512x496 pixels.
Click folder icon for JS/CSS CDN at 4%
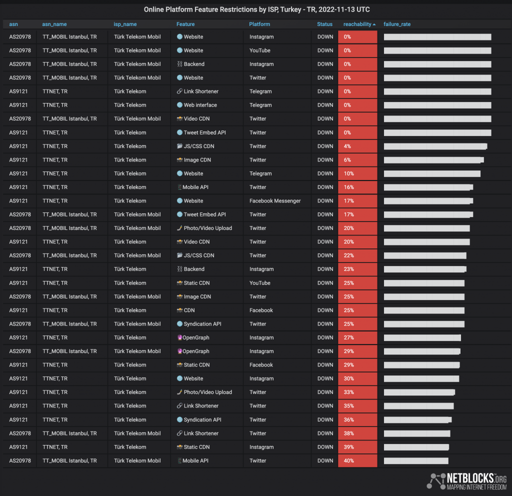pos(179,146)
